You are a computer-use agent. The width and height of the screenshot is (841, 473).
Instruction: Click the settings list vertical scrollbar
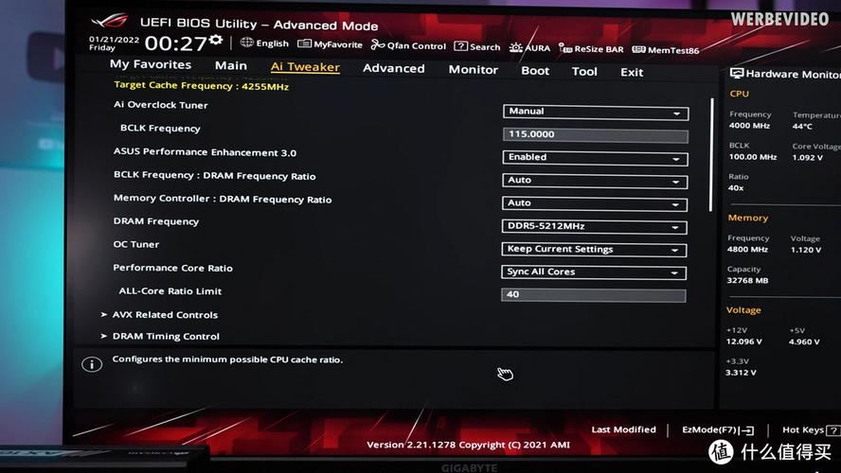pos(712,154)
